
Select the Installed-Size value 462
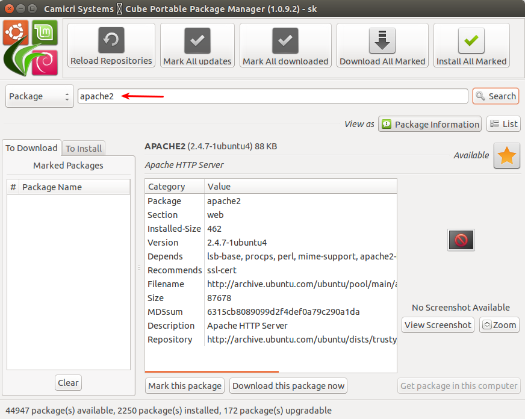pyautogui.click(x=214, y=229)
